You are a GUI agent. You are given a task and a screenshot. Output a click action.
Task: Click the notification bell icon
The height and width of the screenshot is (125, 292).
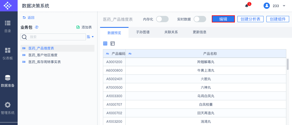click(247, 6)
